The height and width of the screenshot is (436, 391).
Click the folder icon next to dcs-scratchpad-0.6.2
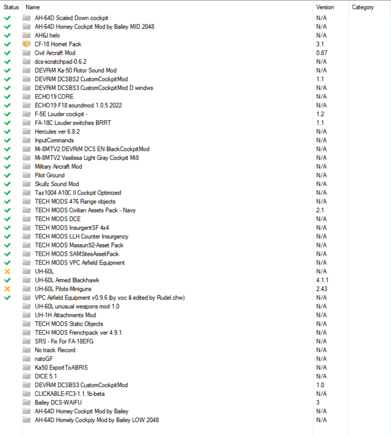click(x=27, y=62)
